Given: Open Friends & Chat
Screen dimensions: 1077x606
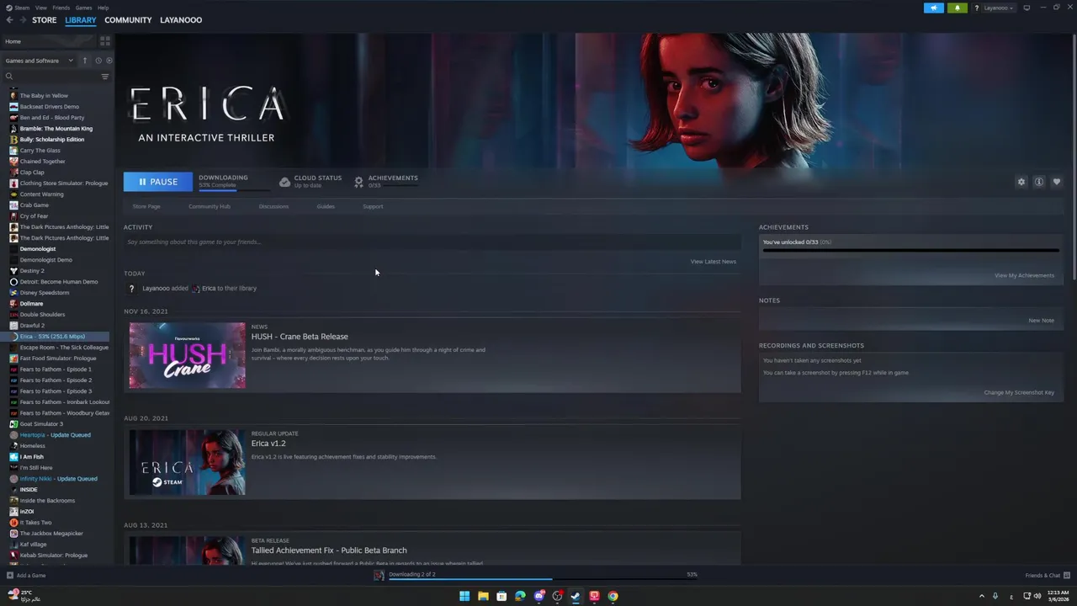Looking at the screenshot, I should tap(1046, 576).
